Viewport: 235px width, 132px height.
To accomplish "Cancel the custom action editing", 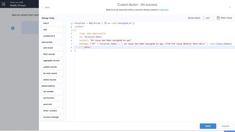I will 225,126.
